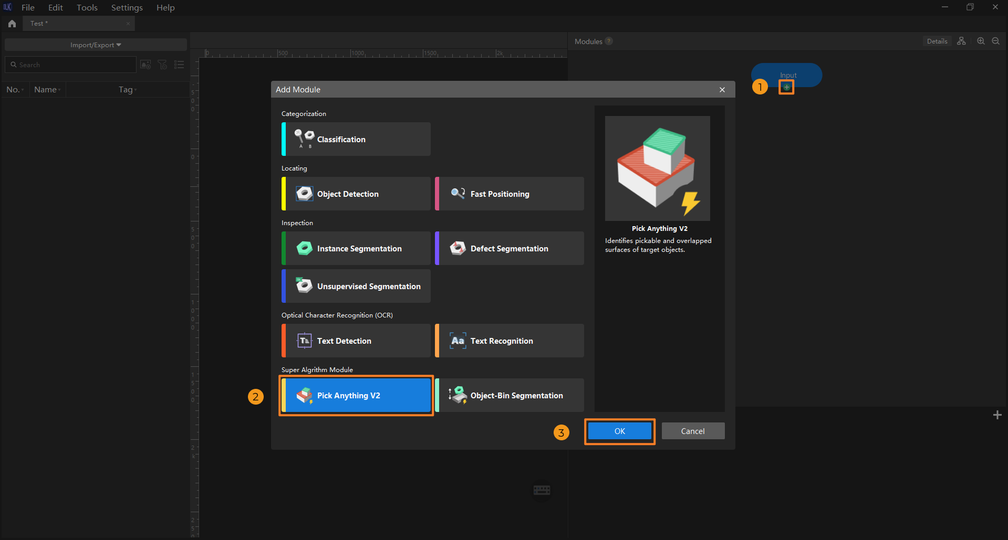Pick the Fast Positioning module
Screen dimensions: 1008x540
click(510, 194)
